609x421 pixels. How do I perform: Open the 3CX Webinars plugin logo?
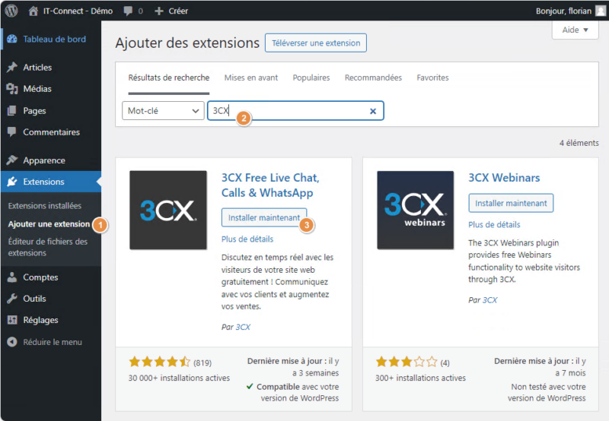coord(415,210)
